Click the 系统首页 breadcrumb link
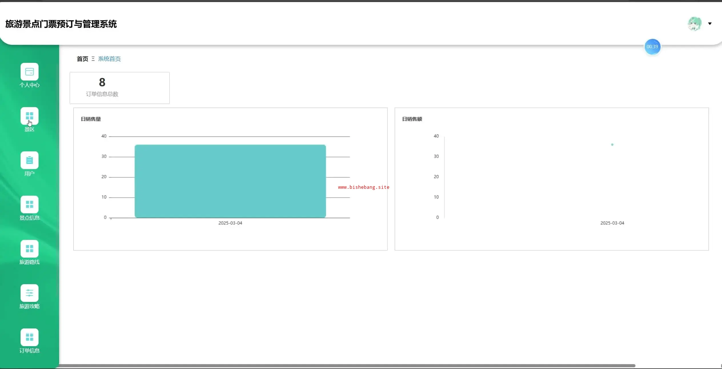Viewport: 722px width, 369px height. [109, 59]
